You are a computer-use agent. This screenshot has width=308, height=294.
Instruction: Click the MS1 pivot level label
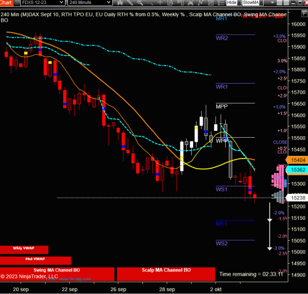coord(221,224)
